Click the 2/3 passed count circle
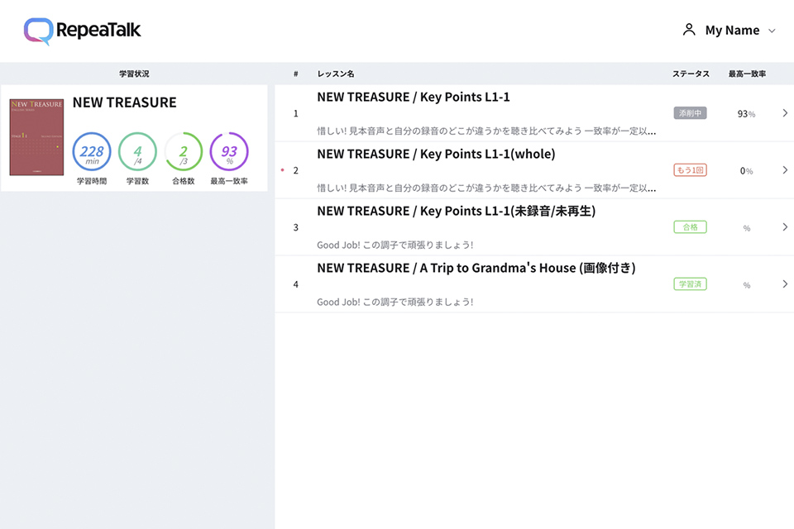This screenshot has width=794, height=529. [x=184, y=151]
